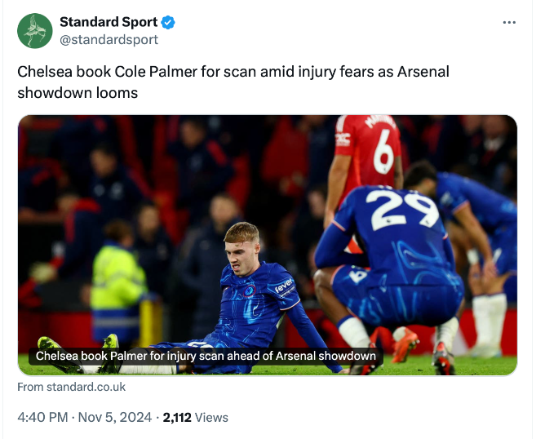This screenshot has width=536, height=439.
Task: Click the Nov 5, 2024 date
Action: pos(116,417)
